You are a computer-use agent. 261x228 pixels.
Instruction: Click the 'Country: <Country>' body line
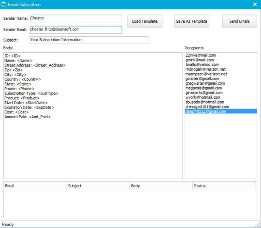[22, 79]
